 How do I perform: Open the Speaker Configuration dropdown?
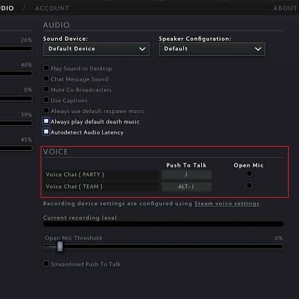coord(212,49)
